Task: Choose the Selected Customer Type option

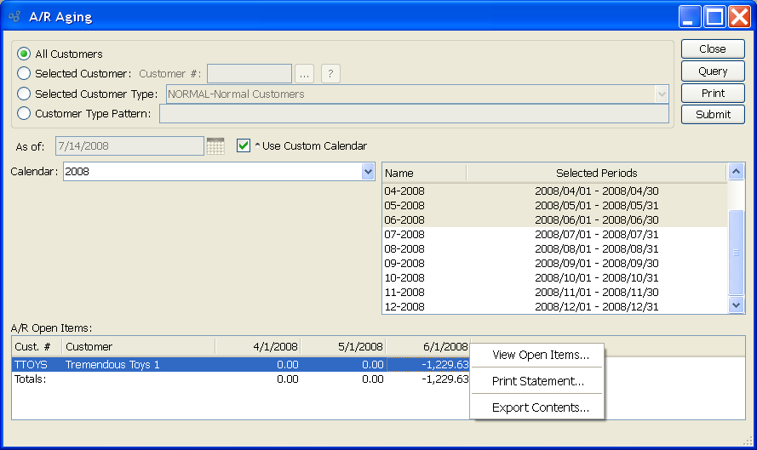Action: (24, 94)
